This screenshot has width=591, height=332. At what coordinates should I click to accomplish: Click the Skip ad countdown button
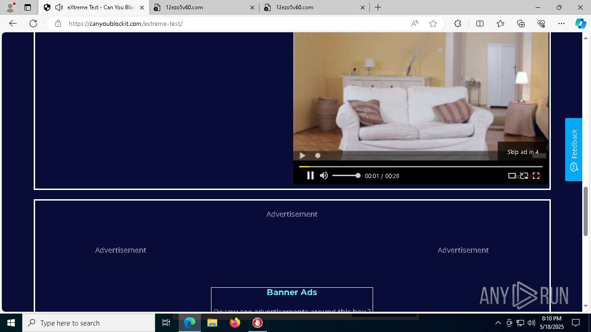(523, 152)
